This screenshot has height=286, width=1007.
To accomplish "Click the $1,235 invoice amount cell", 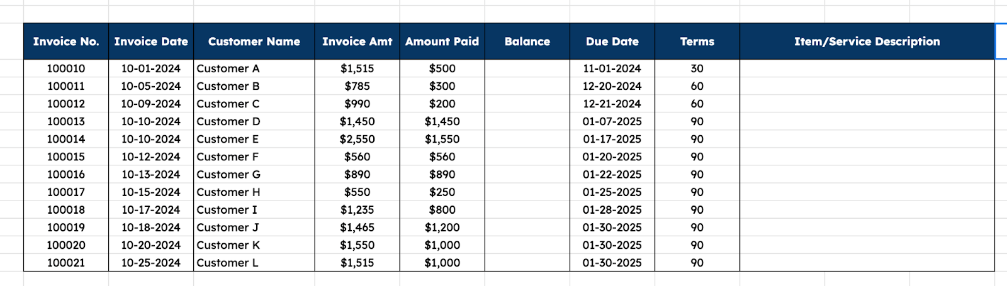I will (357, 209).
